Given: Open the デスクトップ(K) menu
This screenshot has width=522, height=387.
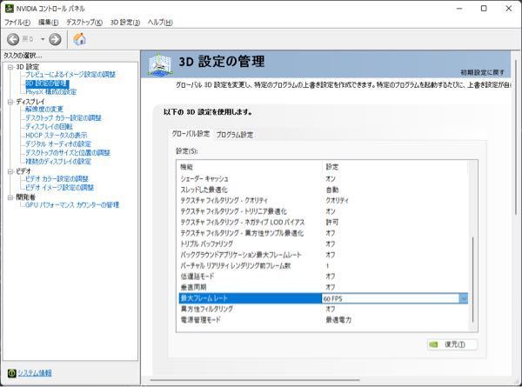Looking at the screenshot, I should 84,23.
